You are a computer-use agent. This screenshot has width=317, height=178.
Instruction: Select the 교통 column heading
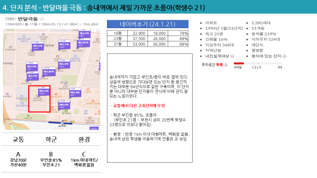[18, 139]
